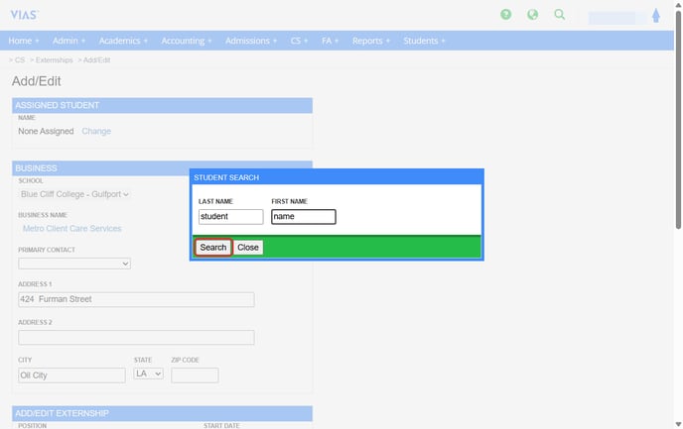Click the green help question mark icon
The width and height of the screenshot is (683, 429).
[x=506, y=15]
